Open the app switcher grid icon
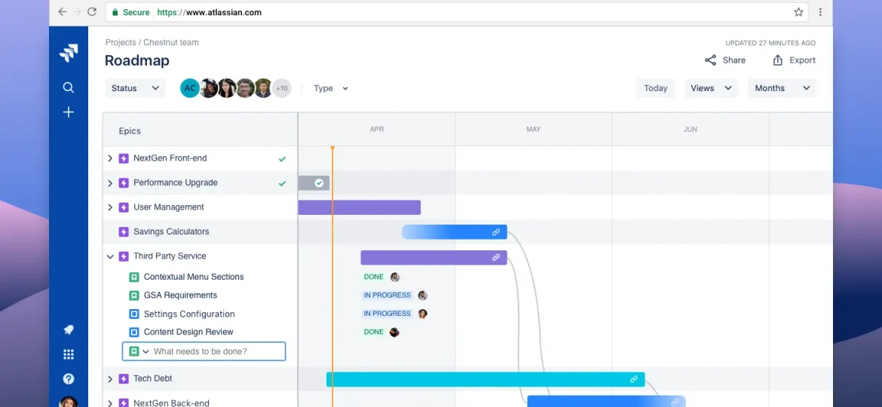 [x=68, y=354]
